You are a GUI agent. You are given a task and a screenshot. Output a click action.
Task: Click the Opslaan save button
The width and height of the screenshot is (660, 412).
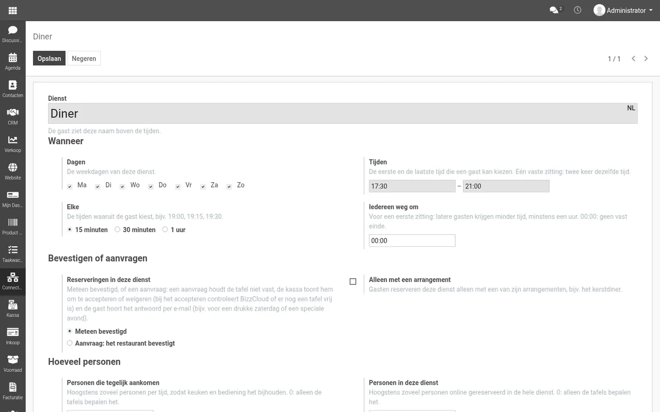[49, 58]
